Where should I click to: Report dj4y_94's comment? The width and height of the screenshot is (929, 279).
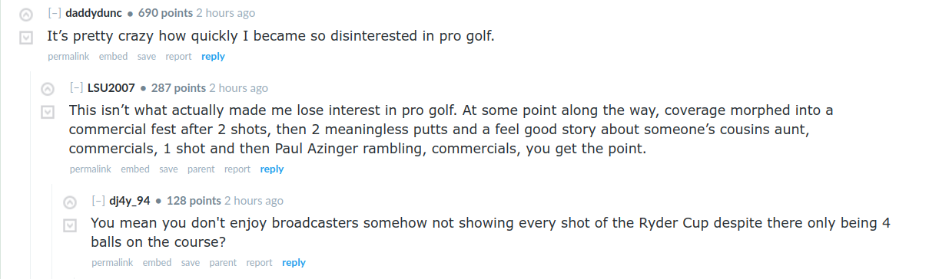[259, 262]
